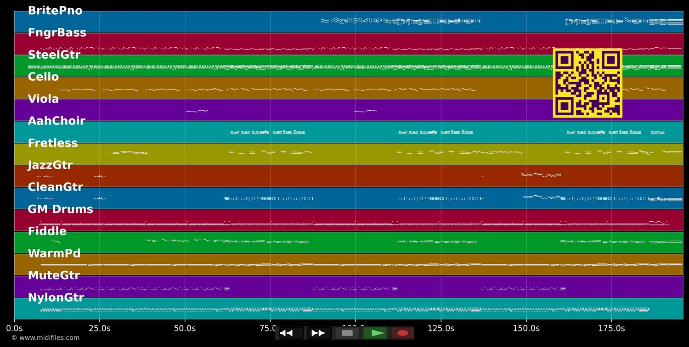
Task: Click the Fast-forward control
Action: pyautogui.click(x=318, y=333)
